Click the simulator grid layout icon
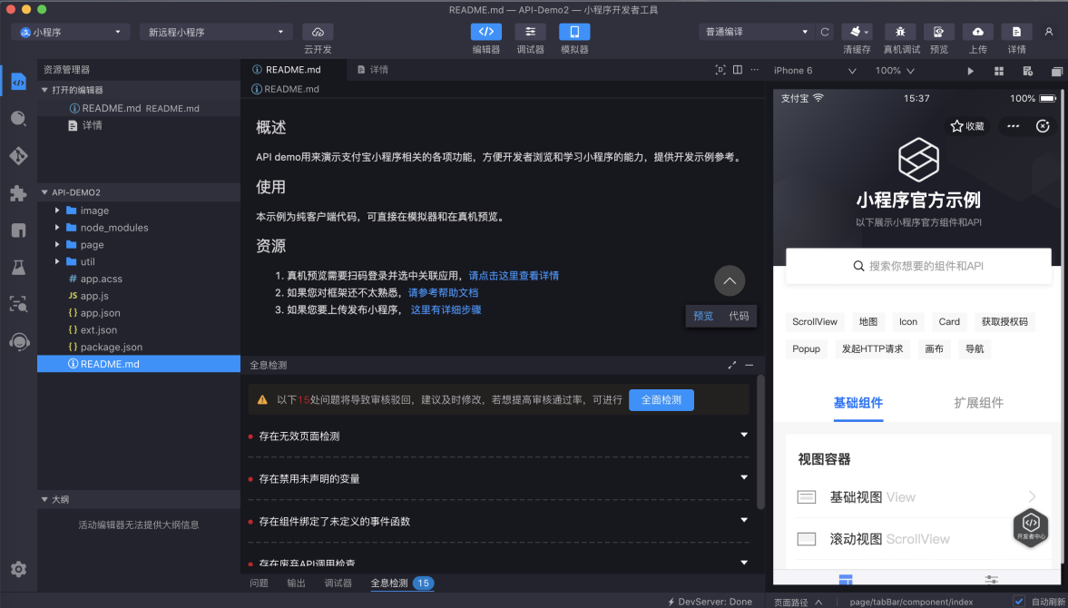 click(x=999, y=71)
